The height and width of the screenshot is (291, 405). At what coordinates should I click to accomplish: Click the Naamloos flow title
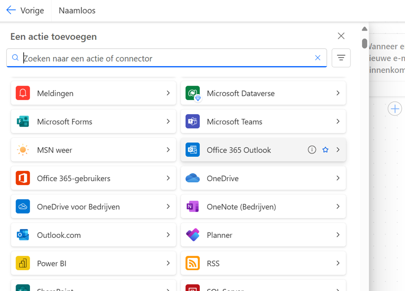tap(77, 11)
